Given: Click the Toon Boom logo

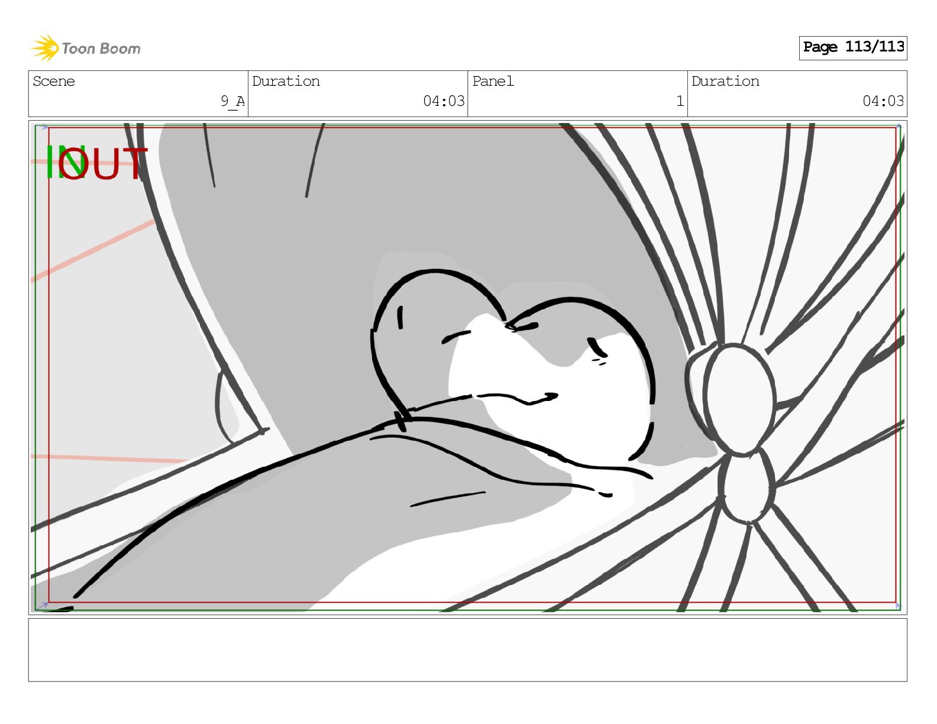Looking at the screenshot, I should (86, 48).
